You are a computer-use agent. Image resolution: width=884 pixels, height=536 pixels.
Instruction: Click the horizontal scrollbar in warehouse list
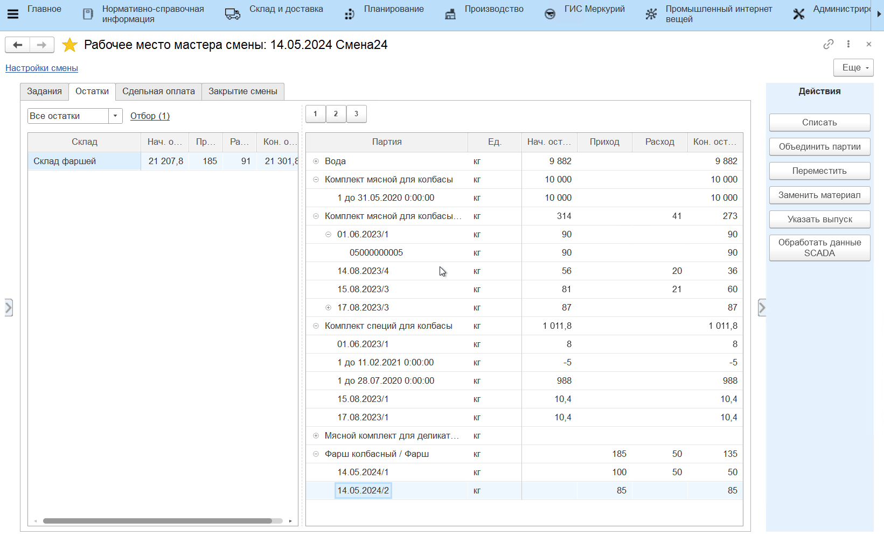coord(157,520)
